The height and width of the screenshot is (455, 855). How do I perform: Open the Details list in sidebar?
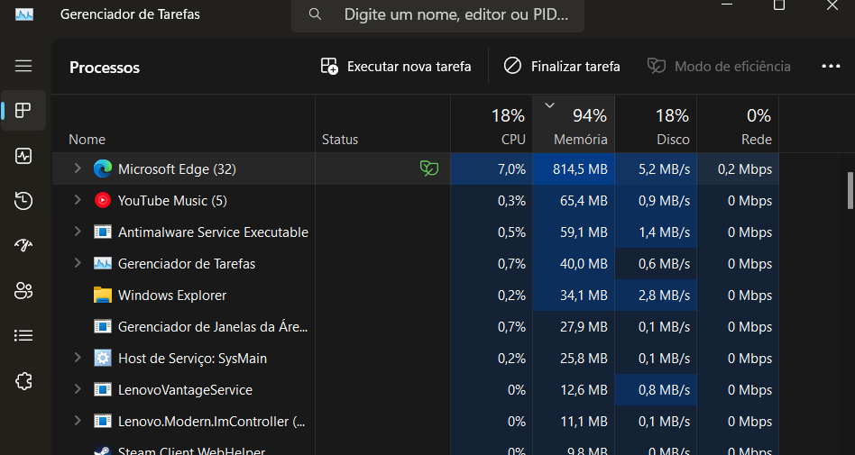coord(23,335)
